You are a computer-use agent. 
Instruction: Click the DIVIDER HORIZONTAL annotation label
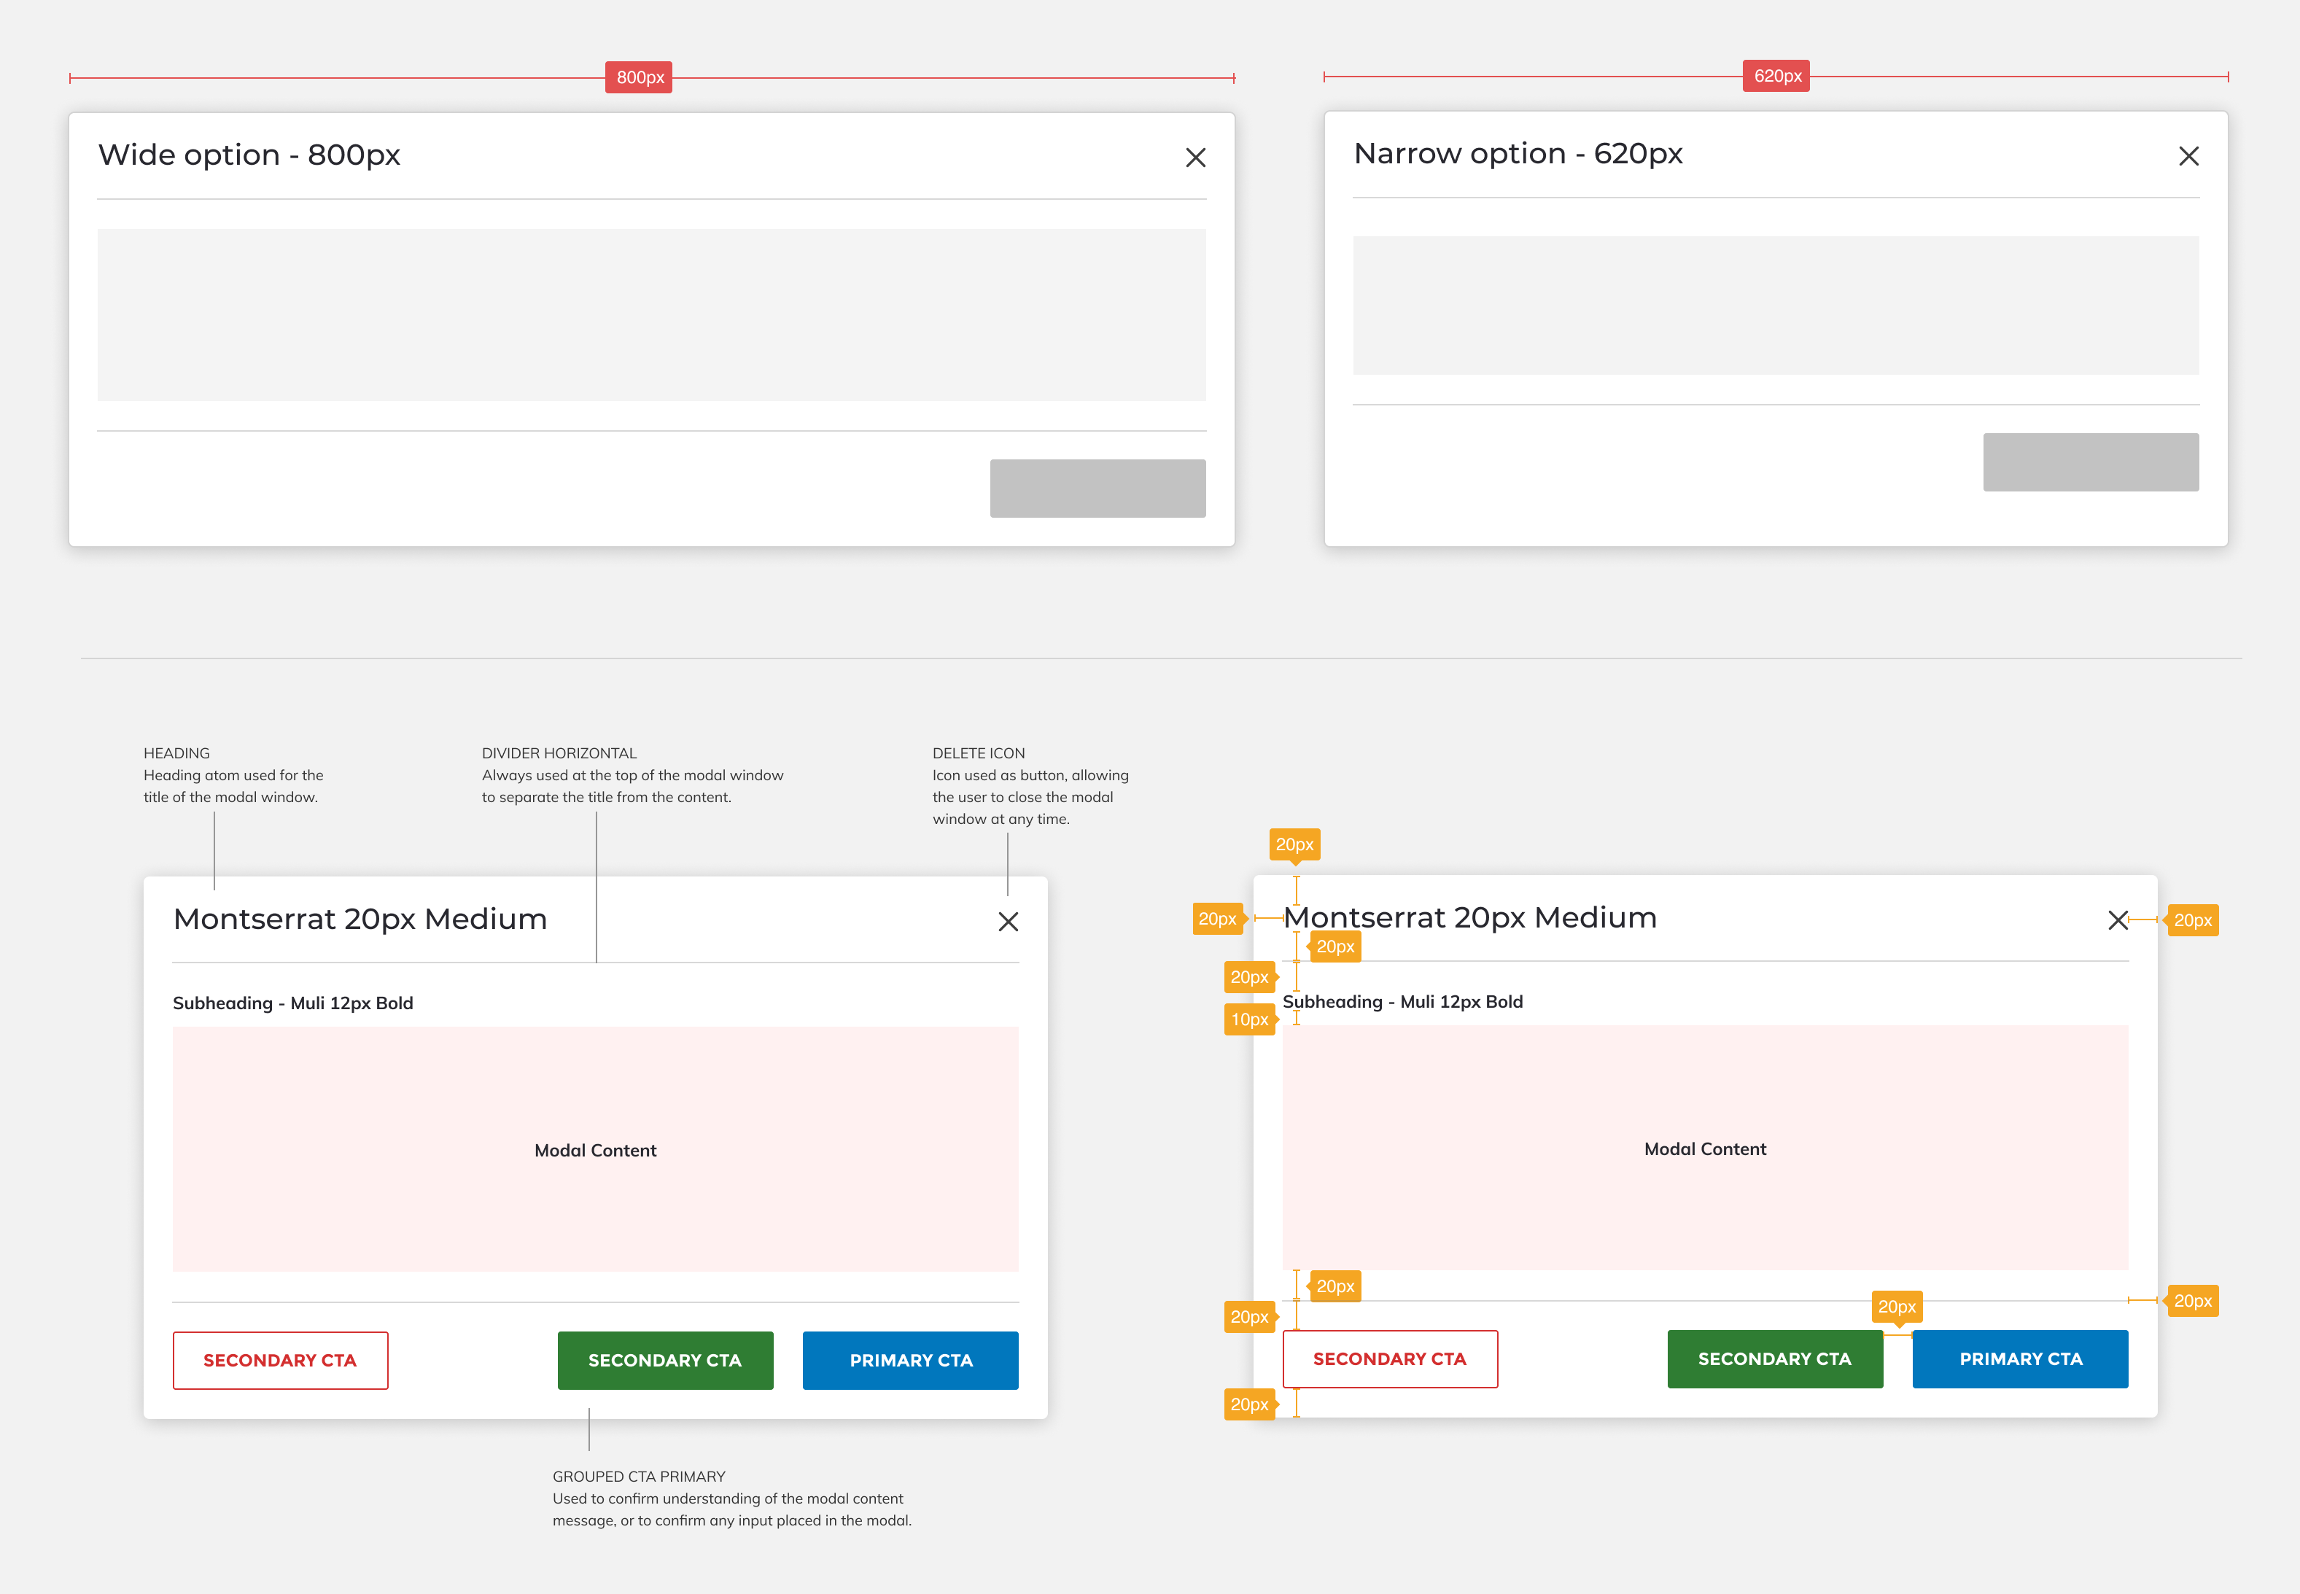[559, 753]
